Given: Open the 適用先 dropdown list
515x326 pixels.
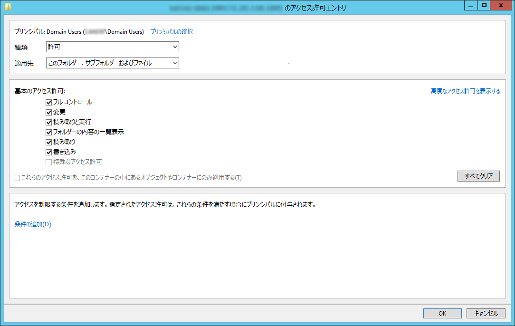Looking at the screenshot, I should point(112,63).
